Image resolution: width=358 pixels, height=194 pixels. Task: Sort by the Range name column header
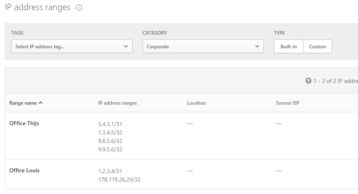[23, 103]
